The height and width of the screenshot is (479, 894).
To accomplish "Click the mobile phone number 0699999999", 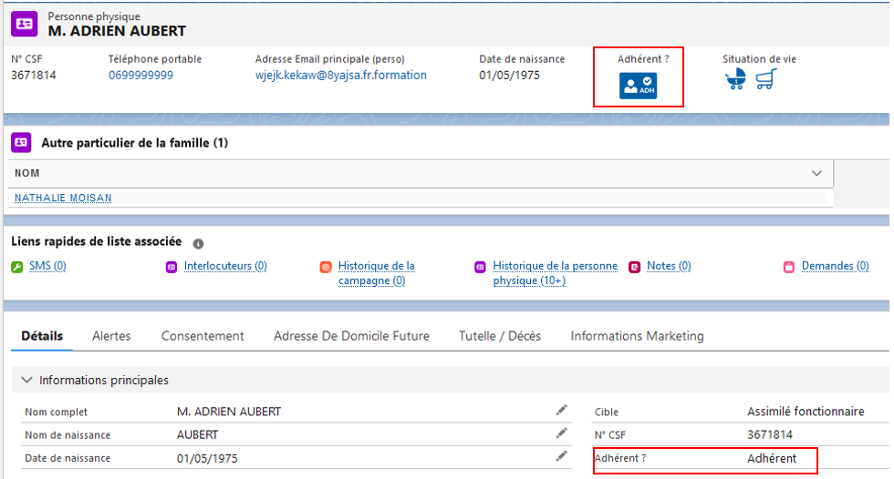I will 140,76.
